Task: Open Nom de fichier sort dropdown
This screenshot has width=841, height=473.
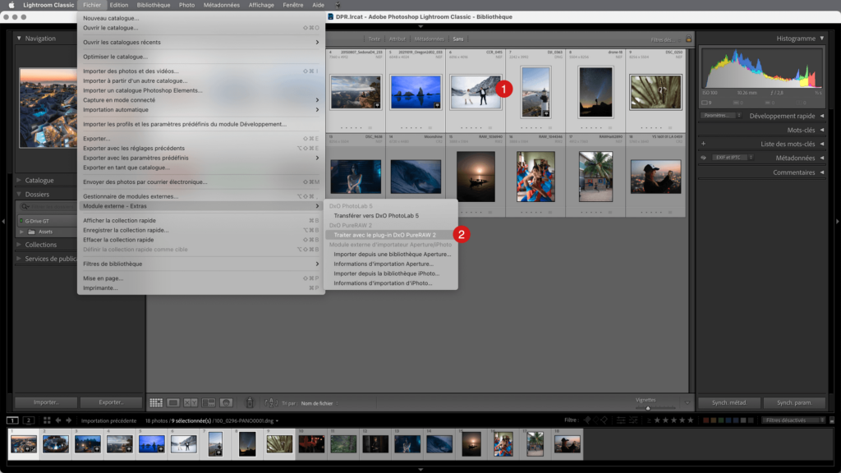Action: click(319, 403)
